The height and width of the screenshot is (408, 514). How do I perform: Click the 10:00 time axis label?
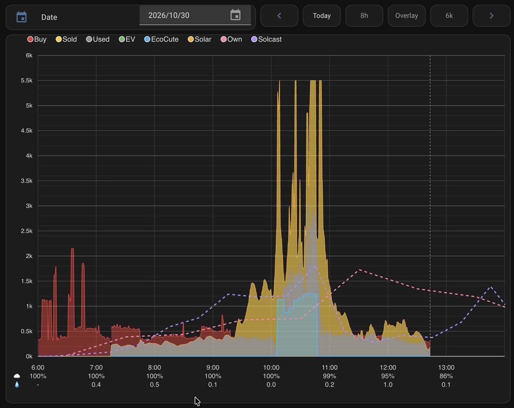271,368
